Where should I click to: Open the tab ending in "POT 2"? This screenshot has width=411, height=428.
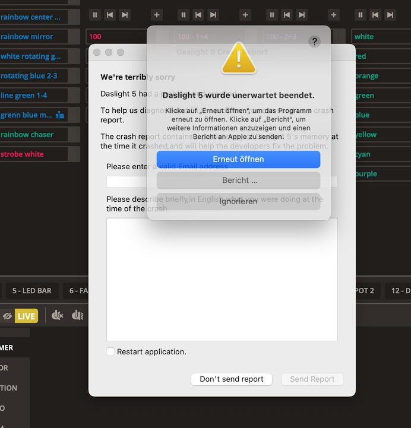368,291
